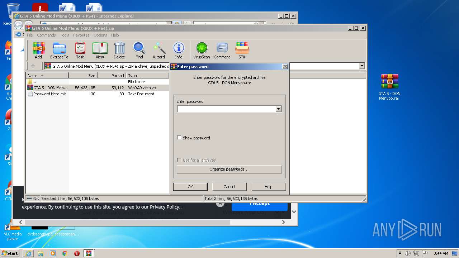Sort the list by the Name column header
The height and width of the screenshot is (258, 459).
point(47,76)
